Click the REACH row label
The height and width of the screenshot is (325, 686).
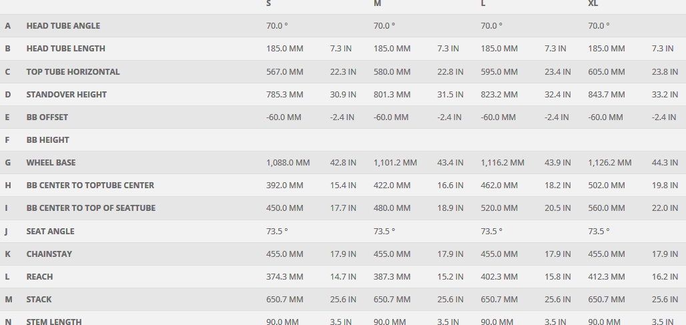pos(39,277)
